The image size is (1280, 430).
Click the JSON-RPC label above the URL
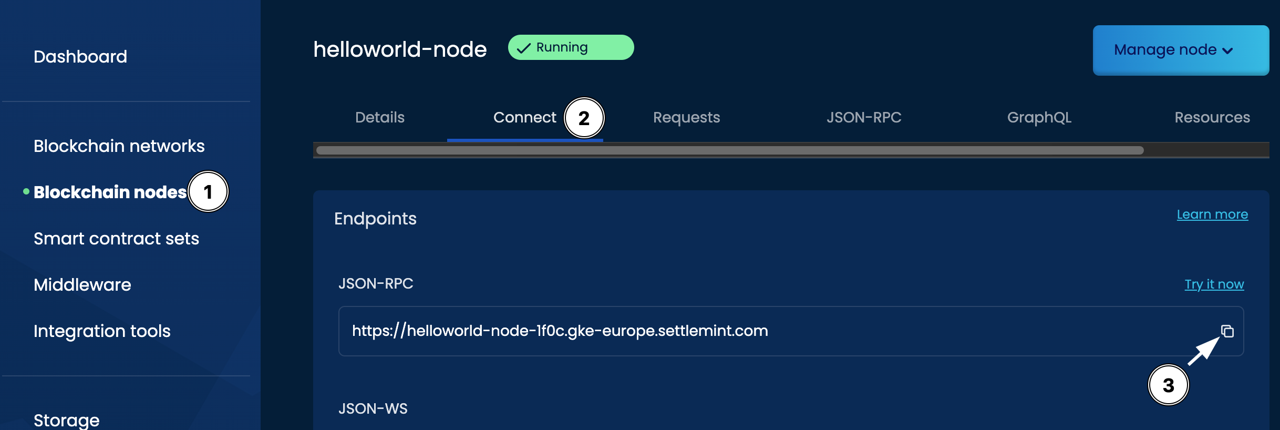(376, 283)
